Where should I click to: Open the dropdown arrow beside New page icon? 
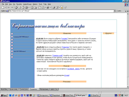[x=6, y=8]
